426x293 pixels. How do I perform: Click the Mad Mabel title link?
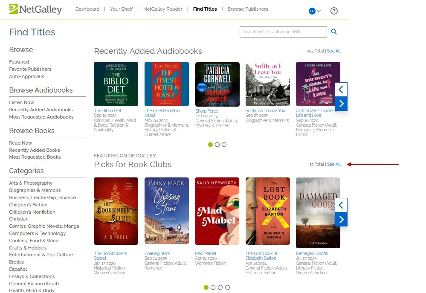click(206, 253)
